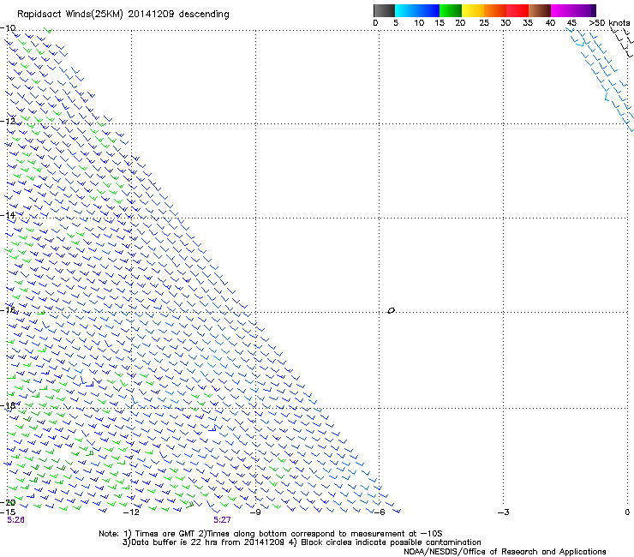The image size is (634, 557).
Task: Click the longitude label '-15' at bottom left
Action: coord(8,512)
